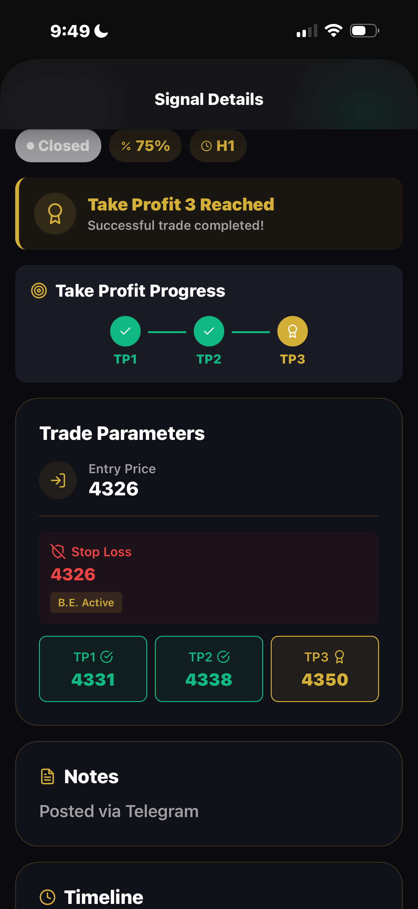Tap the B.E. Active badge
Viewport: 418px width, 909px height.
pyautogui.click(x=86, y=602)
